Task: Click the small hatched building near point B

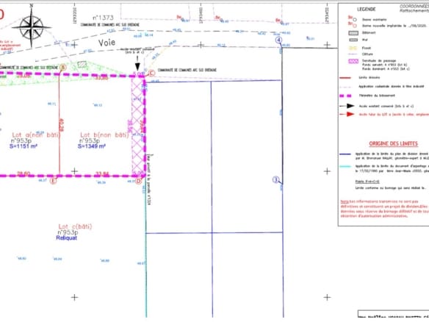Action: click(x=82, y=65)
